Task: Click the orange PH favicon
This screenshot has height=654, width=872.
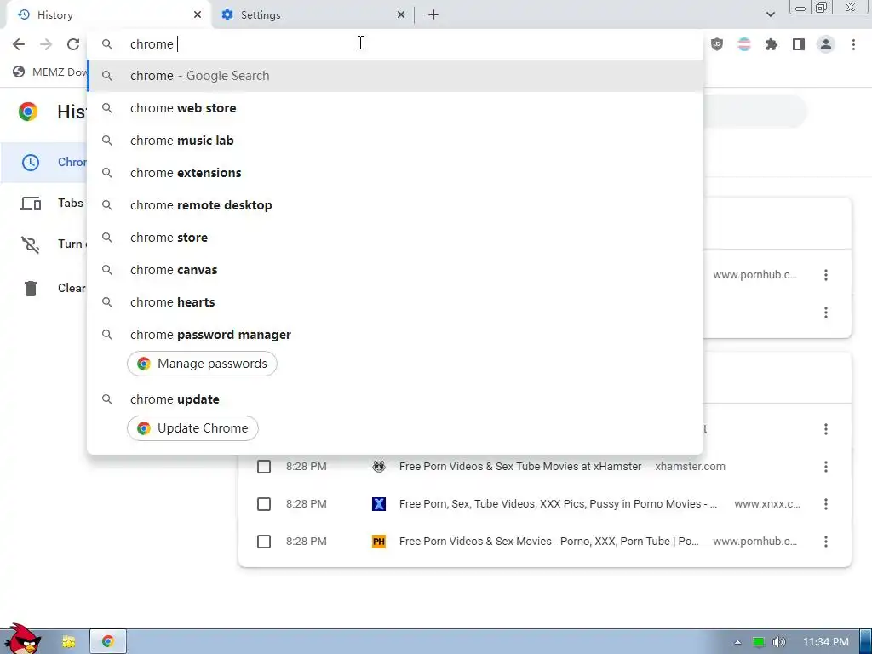Action: pos(379,542)
